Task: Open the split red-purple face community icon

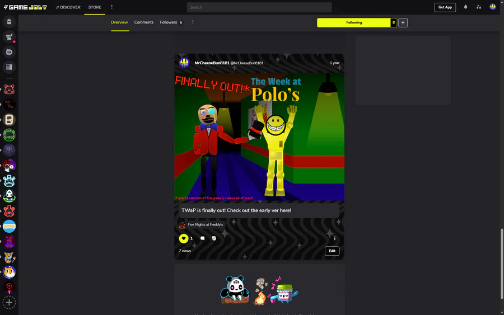Action: (x=9, y=166)
